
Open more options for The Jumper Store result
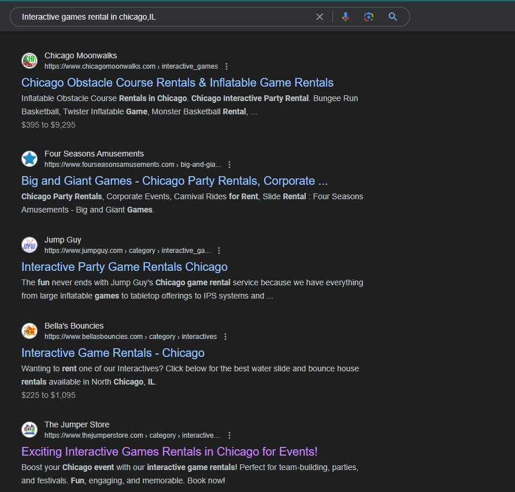click(229, 435)
